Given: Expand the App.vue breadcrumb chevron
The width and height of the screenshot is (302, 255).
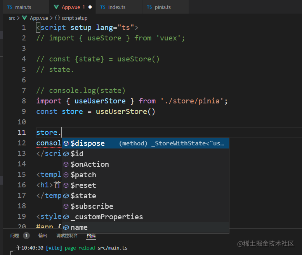Looking at the screenshot, I should click(x=51, y=18).
